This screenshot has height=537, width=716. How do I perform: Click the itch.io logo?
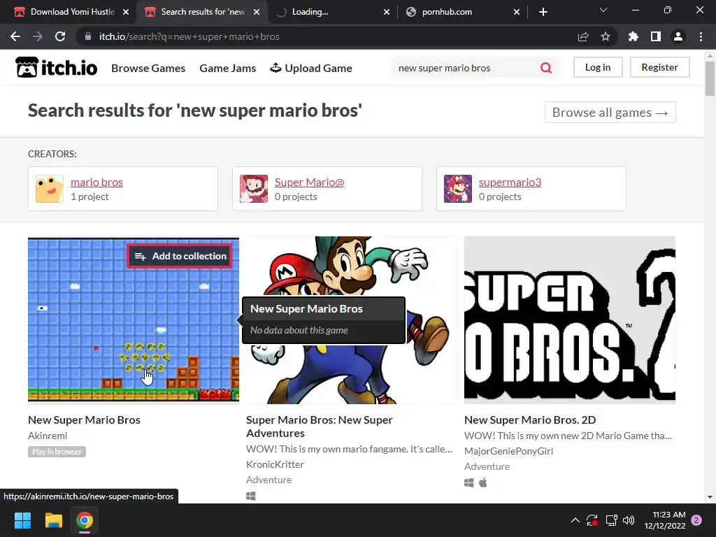[56, 68]
